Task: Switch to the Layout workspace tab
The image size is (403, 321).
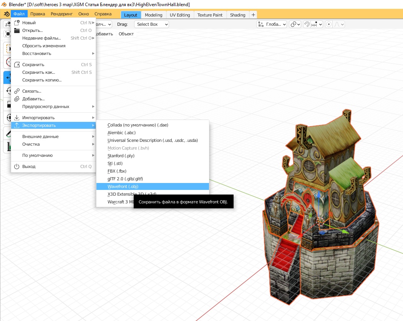Action: tap(131, 15)
